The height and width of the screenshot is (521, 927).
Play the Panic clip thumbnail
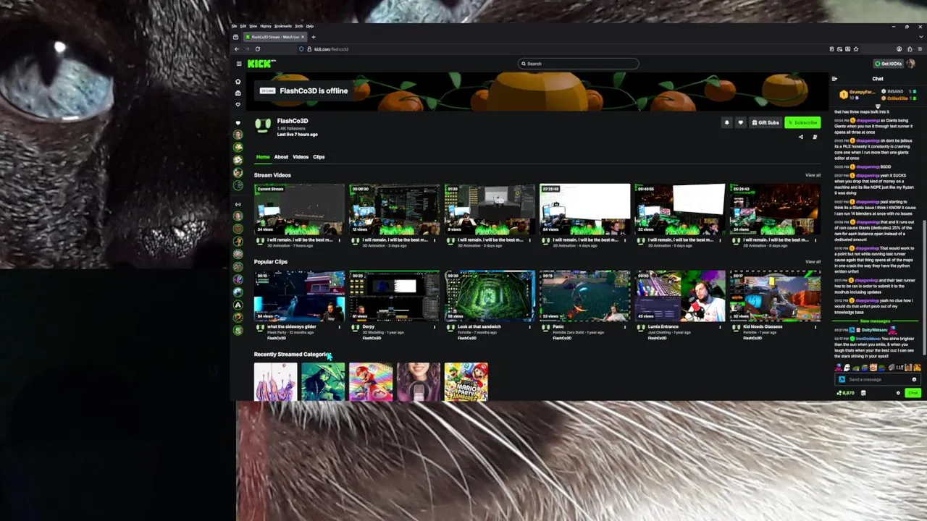coord(584,296)
